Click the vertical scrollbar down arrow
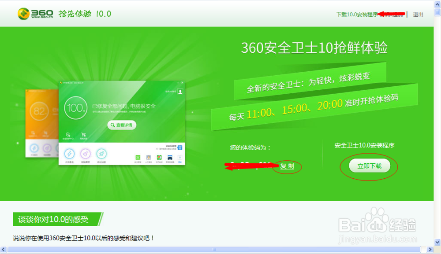Screen dimensions: 441x254 (x=437, y=242)
